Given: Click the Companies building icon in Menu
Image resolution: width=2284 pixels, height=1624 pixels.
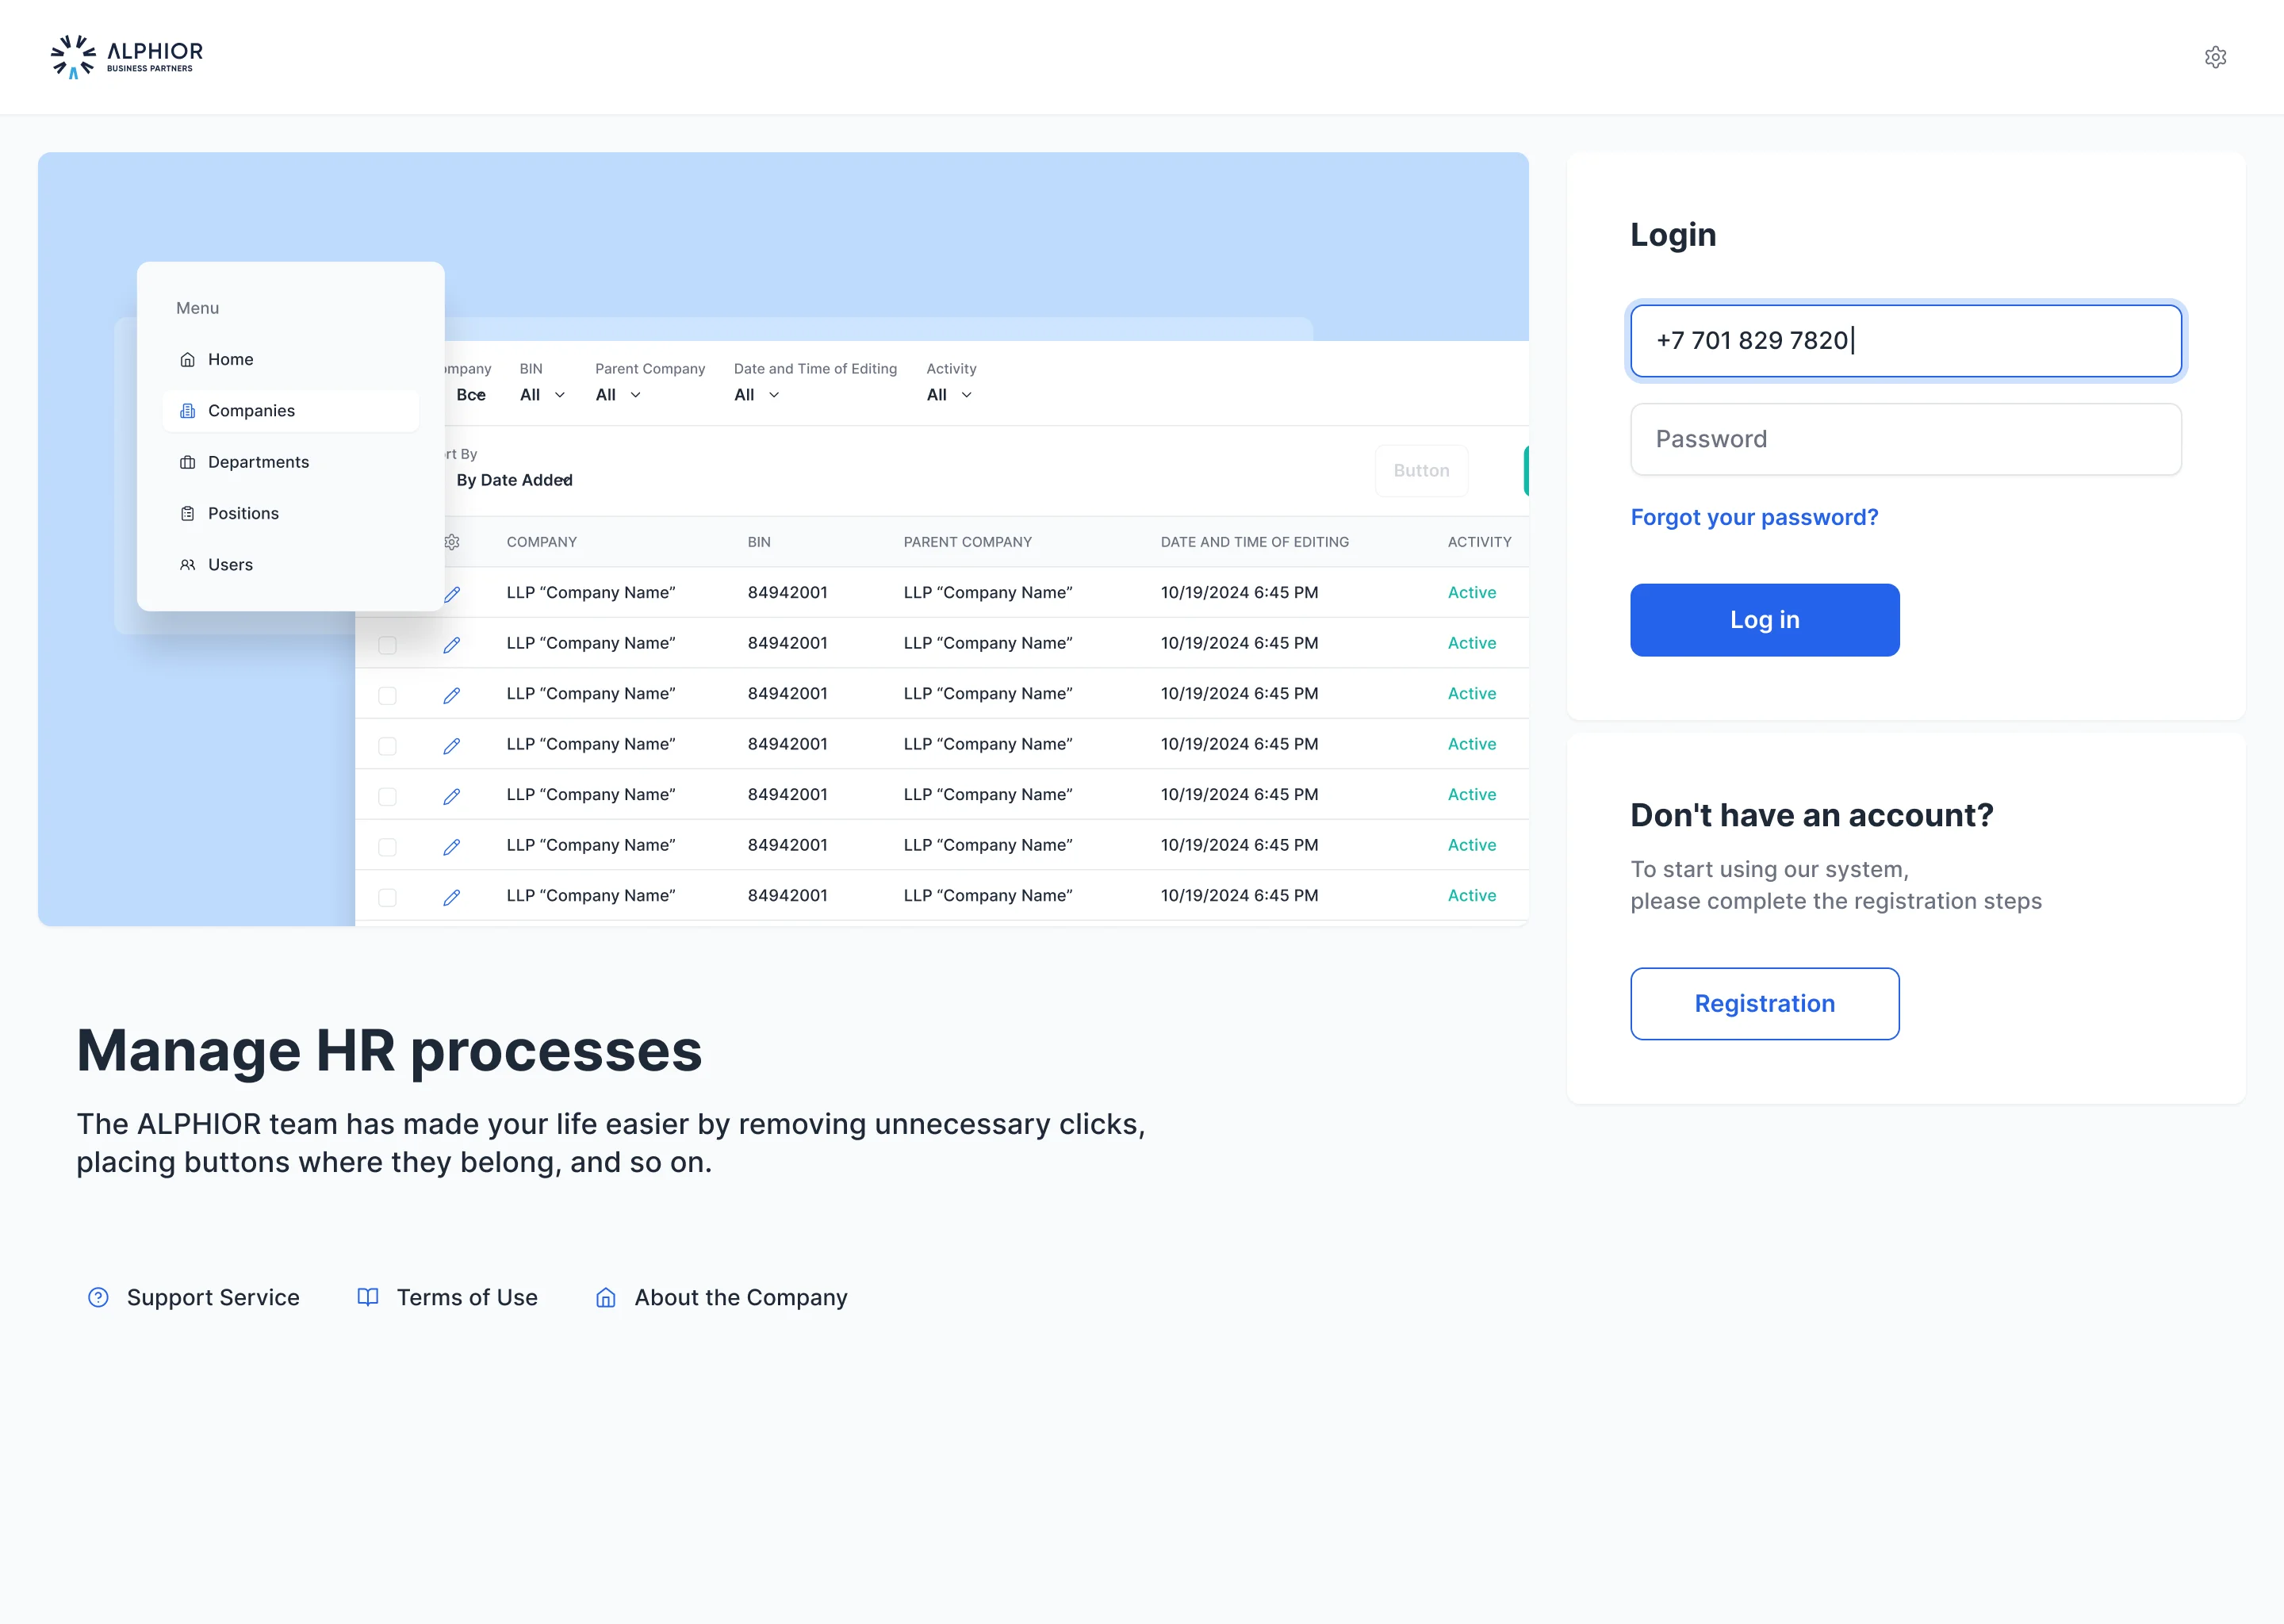Looking at the screenshot, I should click(x=187, y=411).
